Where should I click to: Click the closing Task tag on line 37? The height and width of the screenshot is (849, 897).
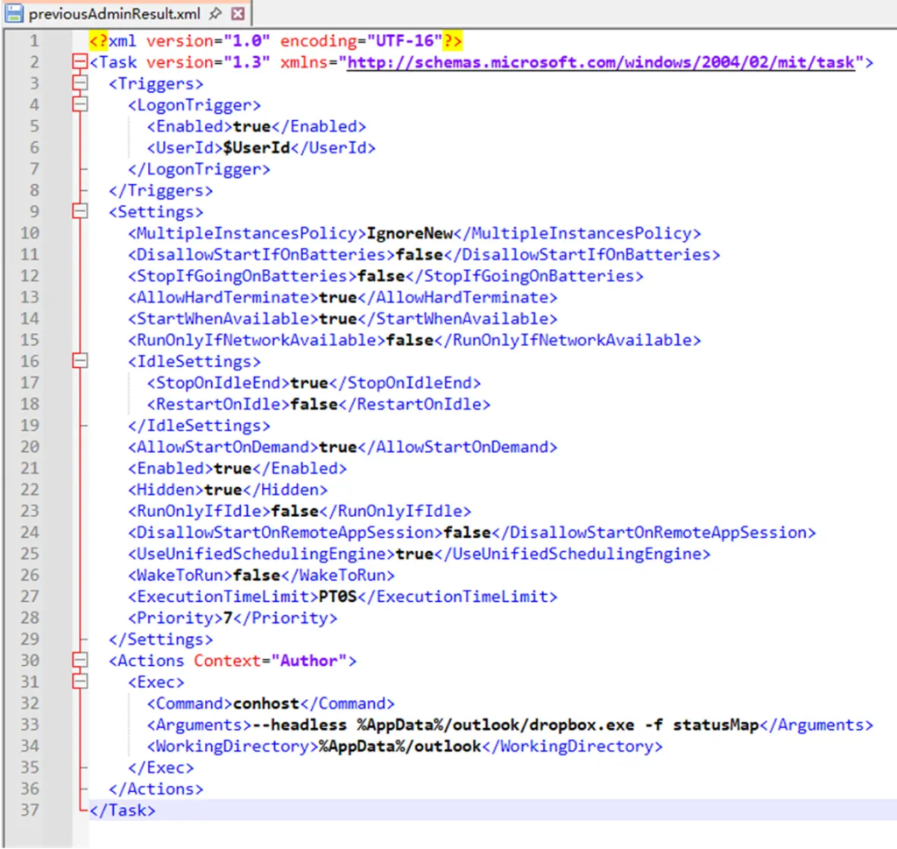click(123, 810)
